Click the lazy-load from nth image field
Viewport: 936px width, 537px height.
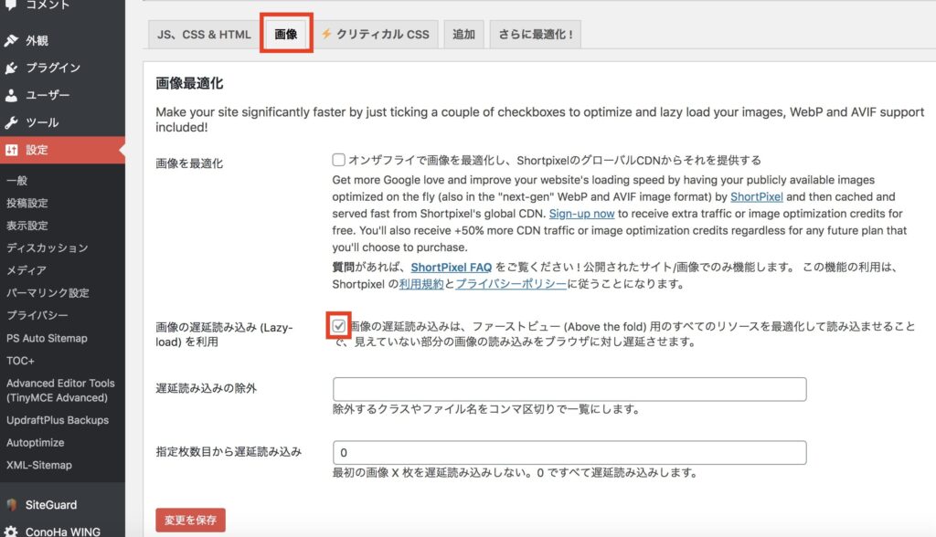pos(569,452)
